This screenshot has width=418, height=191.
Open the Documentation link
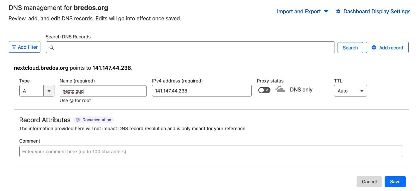coord(93,120)
